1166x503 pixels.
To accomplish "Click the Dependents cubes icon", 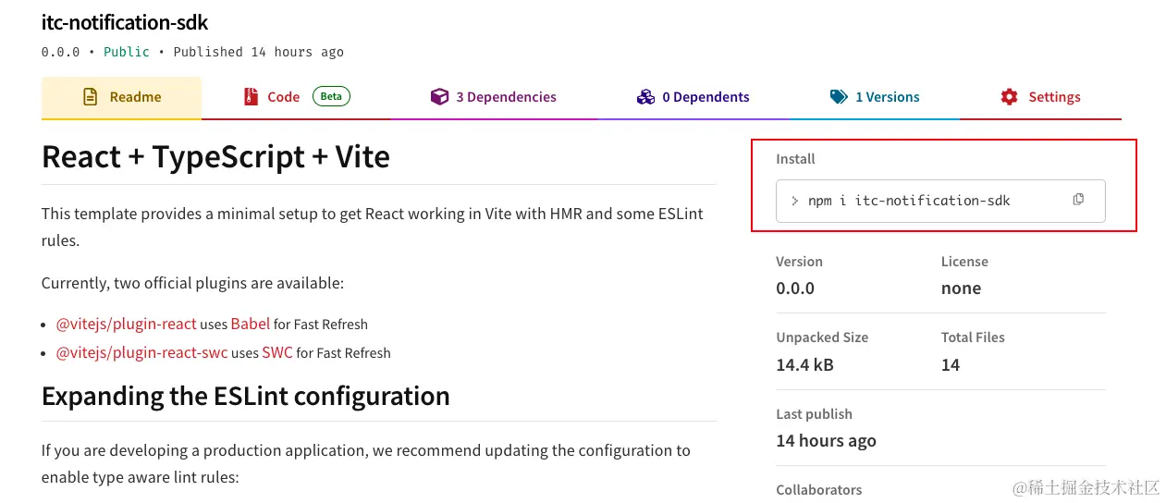I will coord(645,97).
